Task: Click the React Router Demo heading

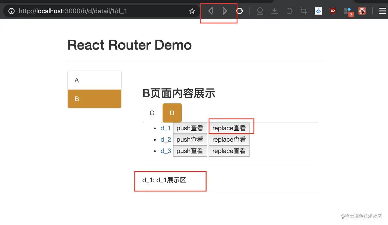Action: coord(130,45)
